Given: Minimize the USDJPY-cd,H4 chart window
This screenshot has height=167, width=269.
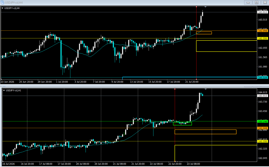Looking at the screenshot, I should (248, 2).
